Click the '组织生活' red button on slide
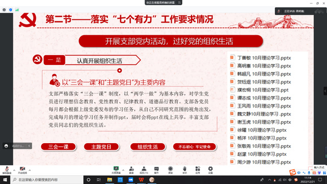This screenshot has width=327, height=184. [x=148, y=147]
